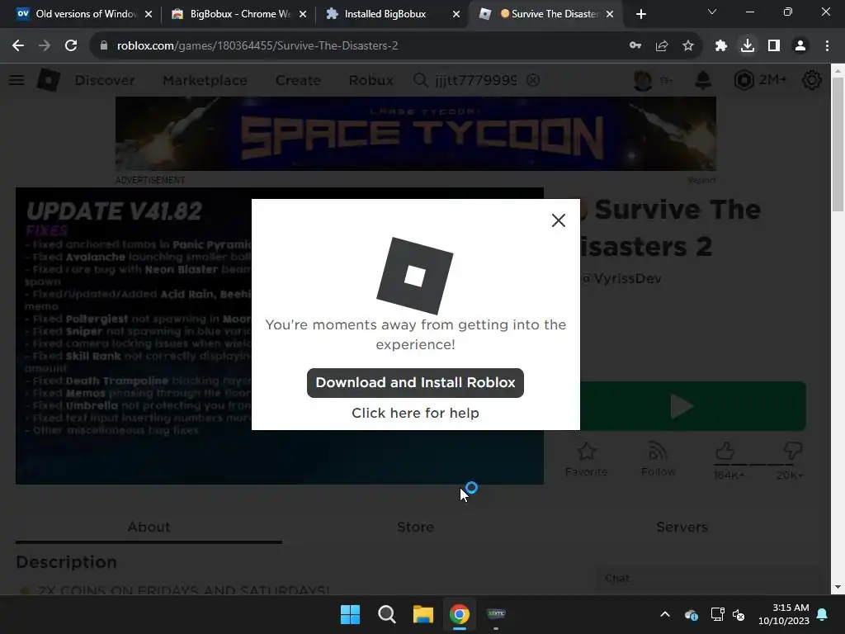This screenshot has height=634, width=845.
Task: Bookmark this page with star icon
Action: click(688, 46)
